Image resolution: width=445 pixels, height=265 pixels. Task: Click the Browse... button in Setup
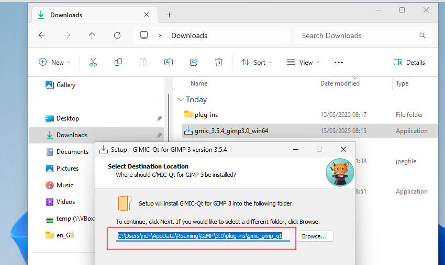[315, 236]
